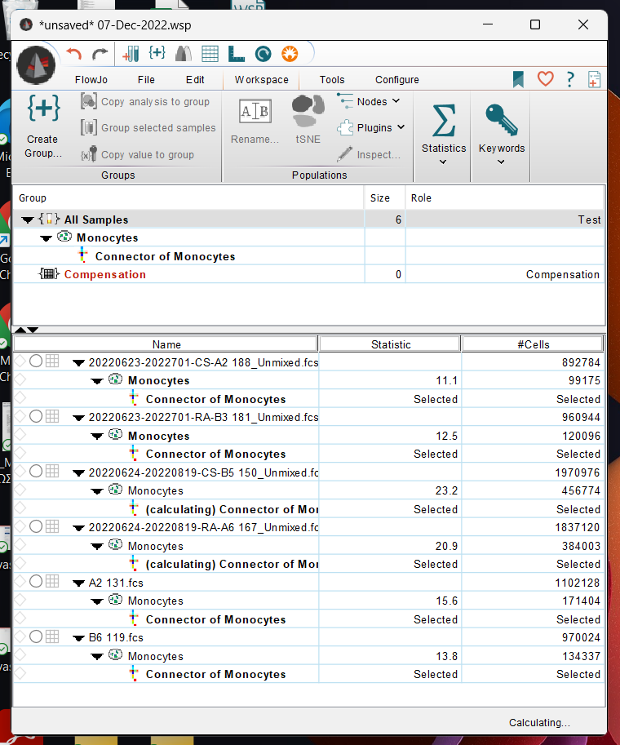Open the File tab
Screen dimensions: 620x745
coord(146,80)
